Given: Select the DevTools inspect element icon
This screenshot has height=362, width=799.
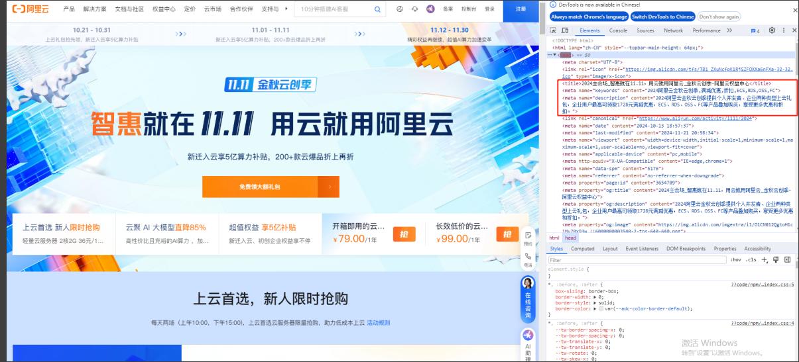Looking at the screenshot, I should tap(554, 30).
